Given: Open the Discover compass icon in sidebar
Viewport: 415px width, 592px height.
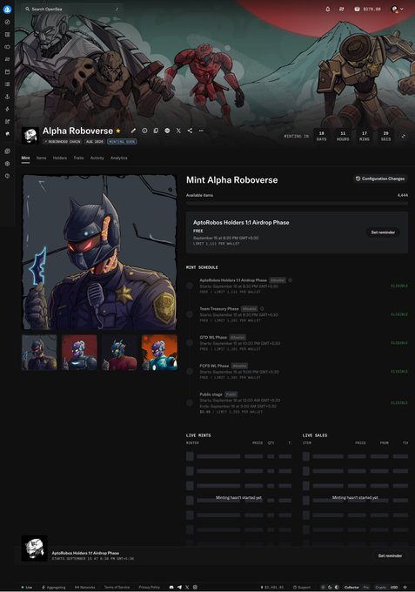Looking at the screenshot, I should pyautogui.click(x=7, y=22).
